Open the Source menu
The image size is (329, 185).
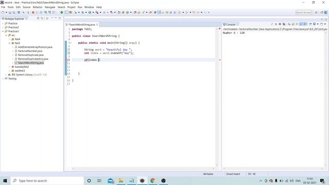point(26,7)
